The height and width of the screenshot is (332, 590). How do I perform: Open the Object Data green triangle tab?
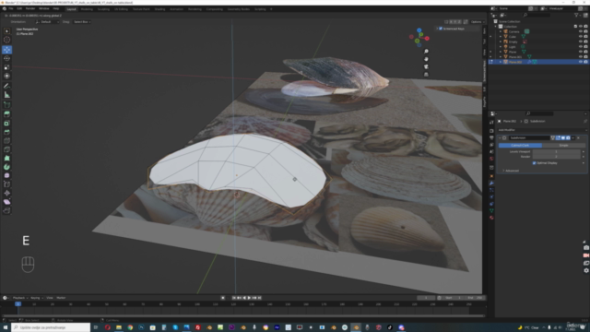coord(491,210)
